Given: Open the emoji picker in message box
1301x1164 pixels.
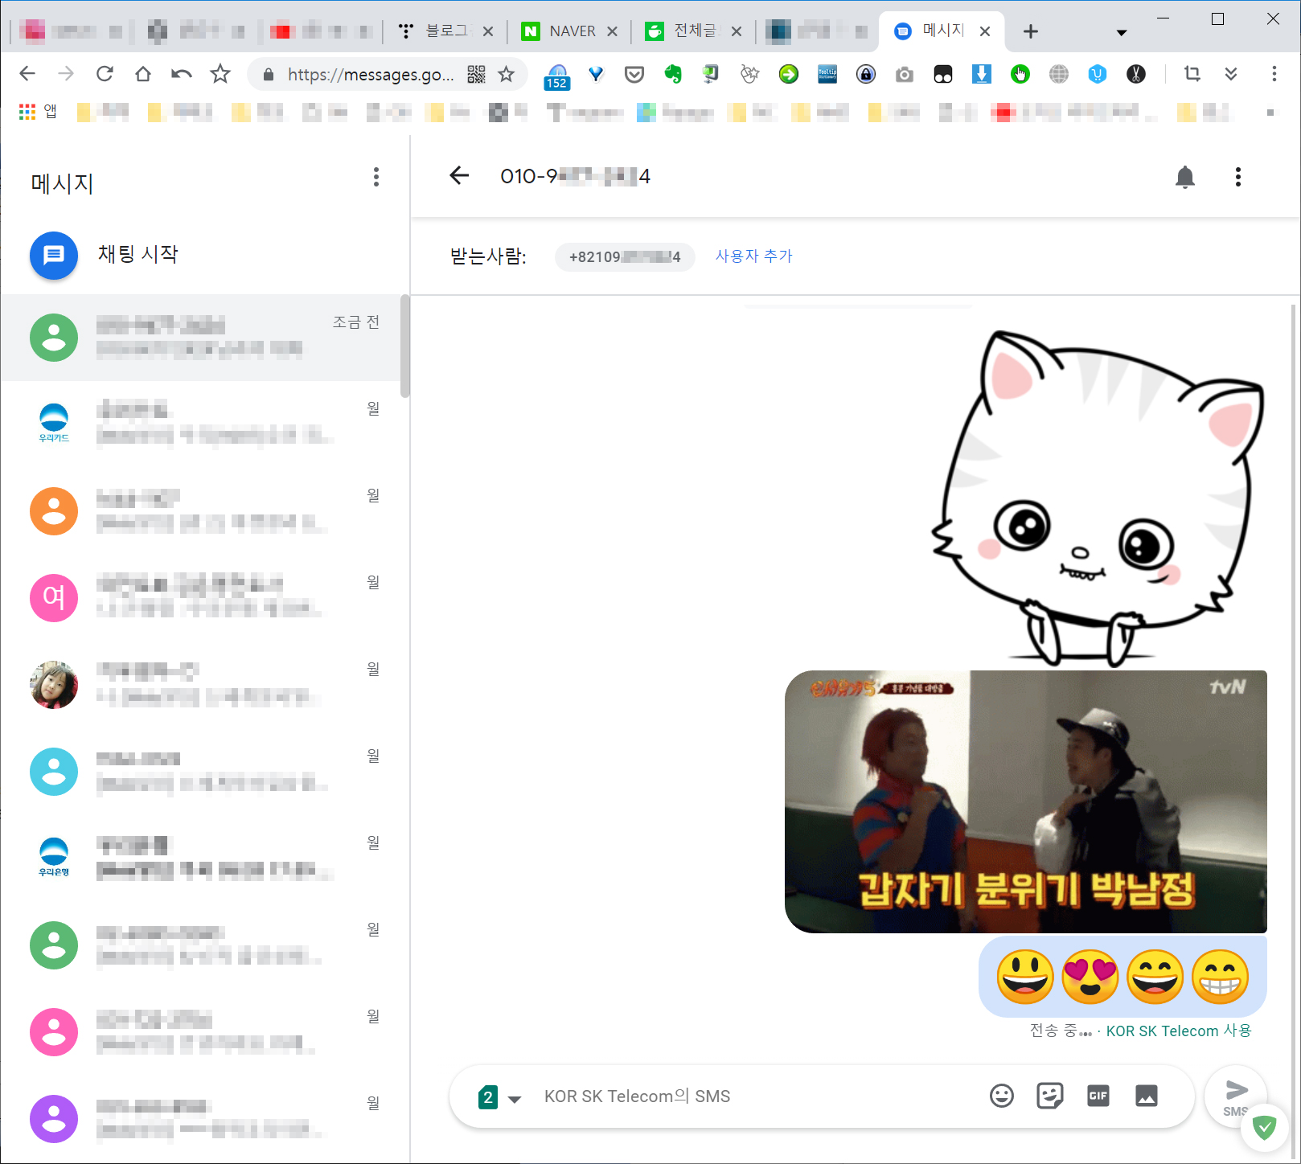Looking at the screenshot, I should [1001, 1096].
